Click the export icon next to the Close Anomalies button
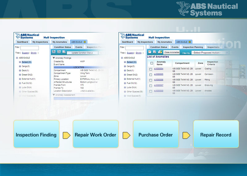247x176 pixels. point(160,52)
